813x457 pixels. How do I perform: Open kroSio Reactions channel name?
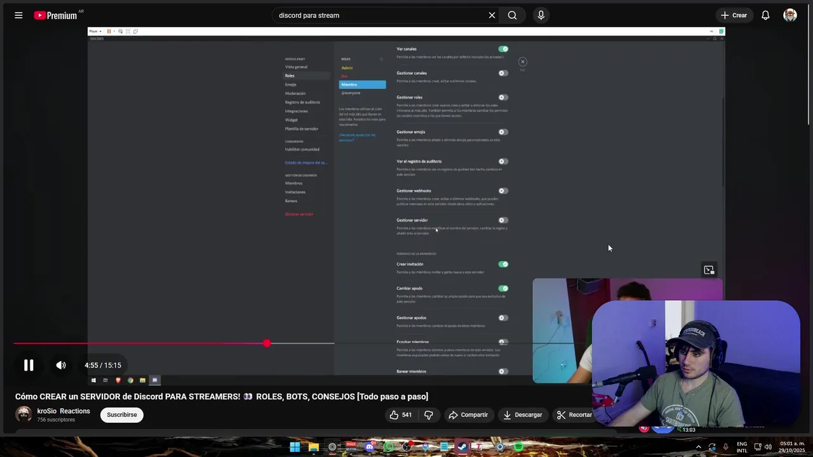[64, 411]
